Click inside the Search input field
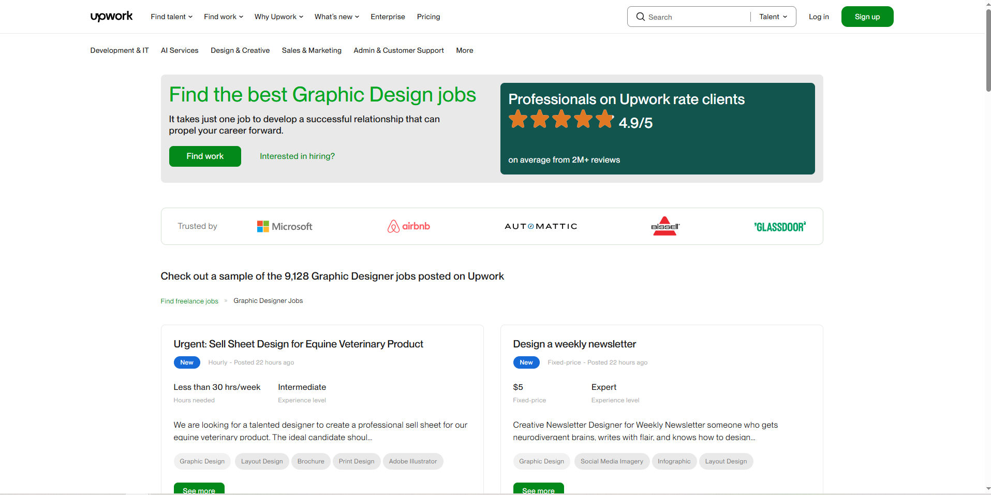 (688, 17)
